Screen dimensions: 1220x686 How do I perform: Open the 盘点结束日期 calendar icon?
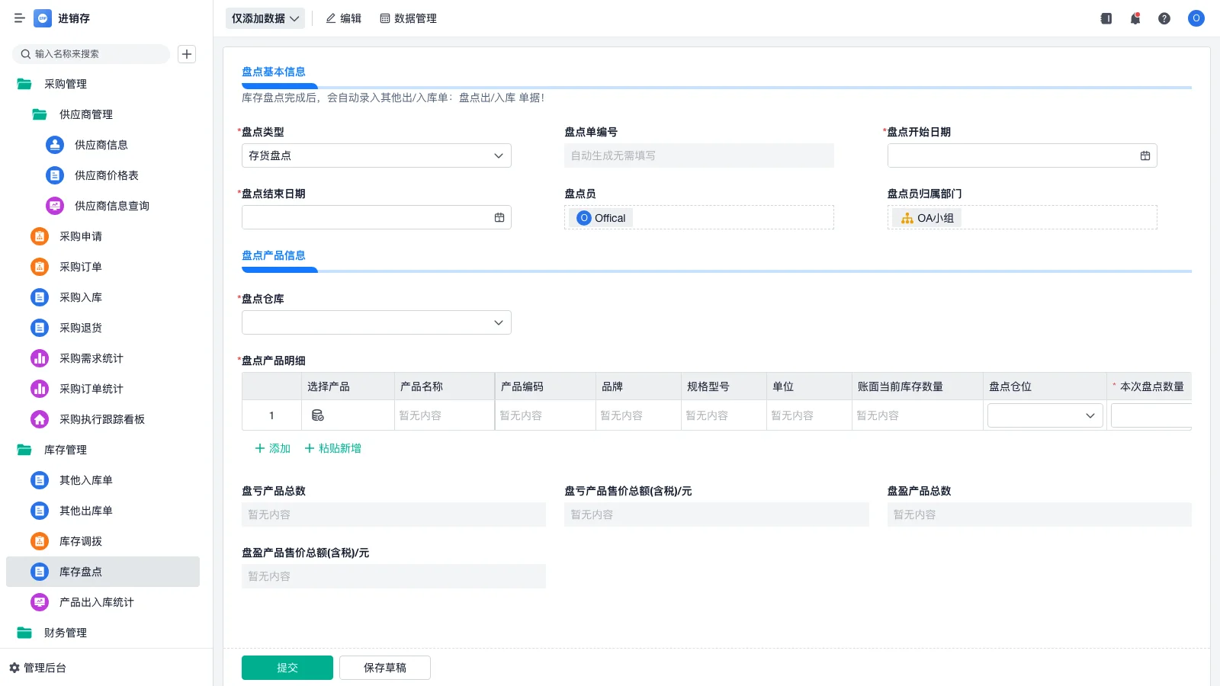click(x=499, y=217)
